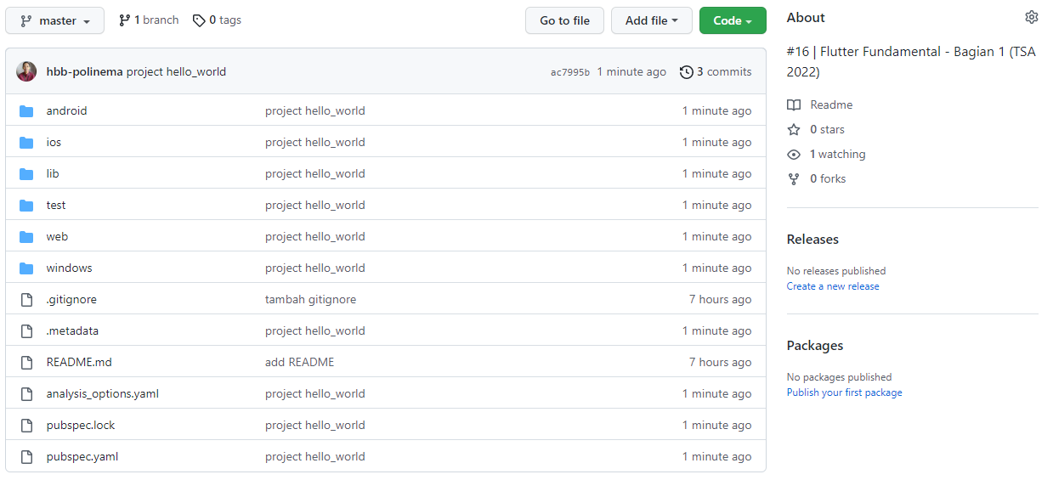The image size is (1053, 480).
Task: Click the Go to file button
Action: (564, 20)
